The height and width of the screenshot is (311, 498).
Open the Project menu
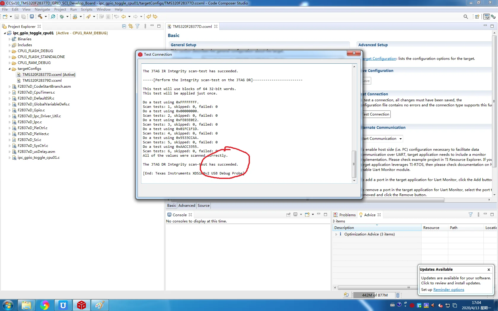point(60,9)
